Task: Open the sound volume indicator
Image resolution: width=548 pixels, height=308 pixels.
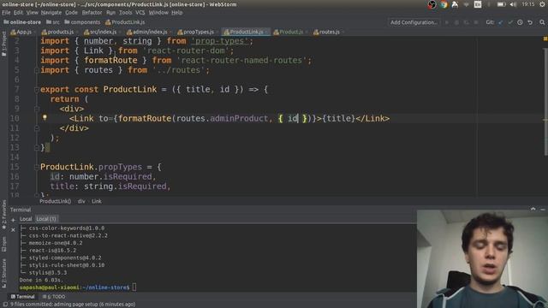Action: pos(513,4)
